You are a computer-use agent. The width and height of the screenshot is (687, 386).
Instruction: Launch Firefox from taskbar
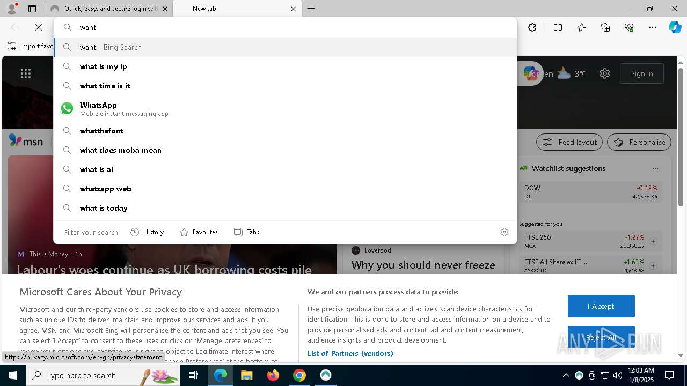(x=273, y=375)
